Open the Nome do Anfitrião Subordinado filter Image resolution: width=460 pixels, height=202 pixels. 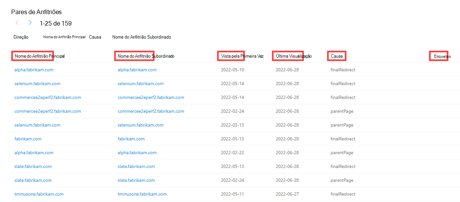coord(141,37)
